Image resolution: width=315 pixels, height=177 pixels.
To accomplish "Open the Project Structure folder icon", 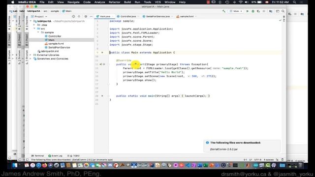I will 271,11.
